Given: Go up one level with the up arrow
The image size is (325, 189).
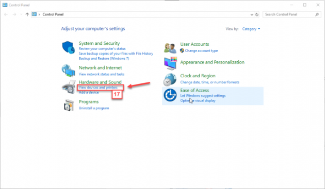Looking at the screenshot, I should tap(27, 14).
